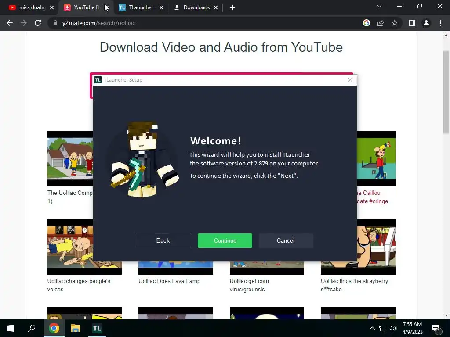Click Continue in TLauncher Setup
This screenshot has width=450, height=337.
pyautogui.click(x=225, y=240)
